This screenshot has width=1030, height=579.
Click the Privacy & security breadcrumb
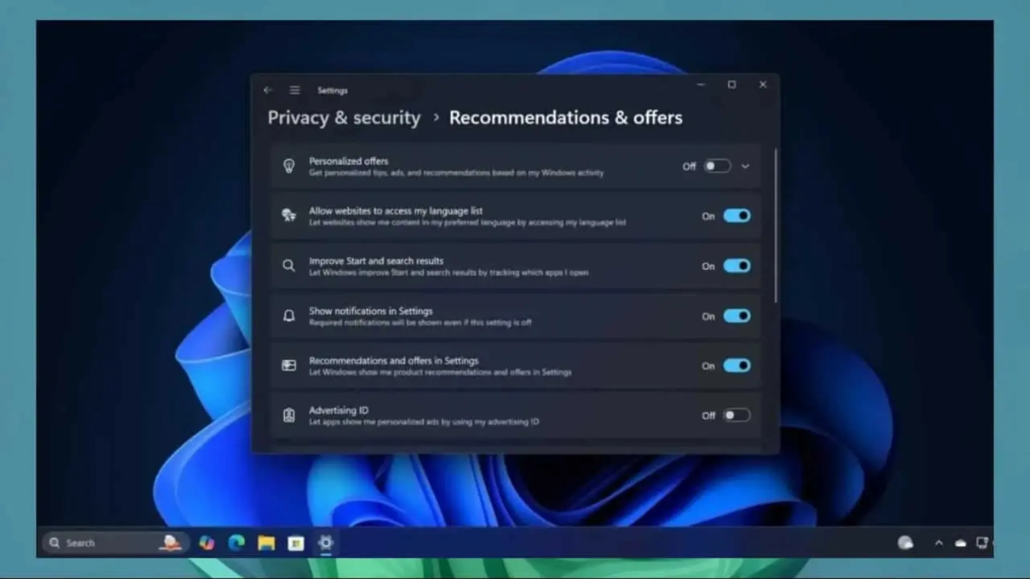344,118
